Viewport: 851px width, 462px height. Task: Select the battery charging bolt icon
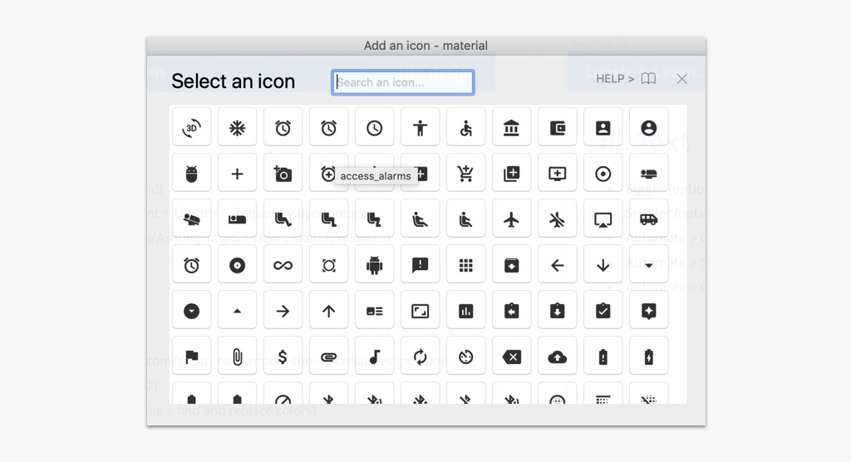[648, 356]
